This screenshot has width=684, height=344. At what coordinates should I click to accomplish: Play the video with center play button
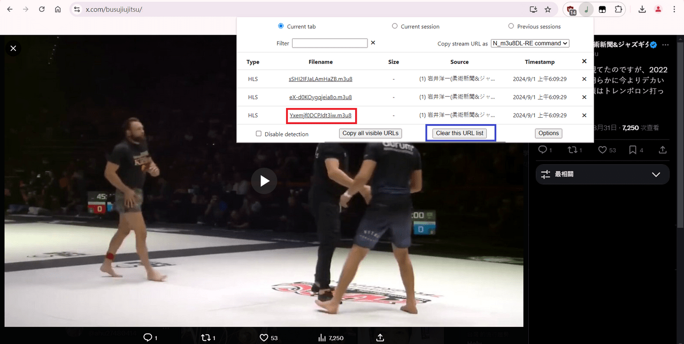tap(264, 181)
